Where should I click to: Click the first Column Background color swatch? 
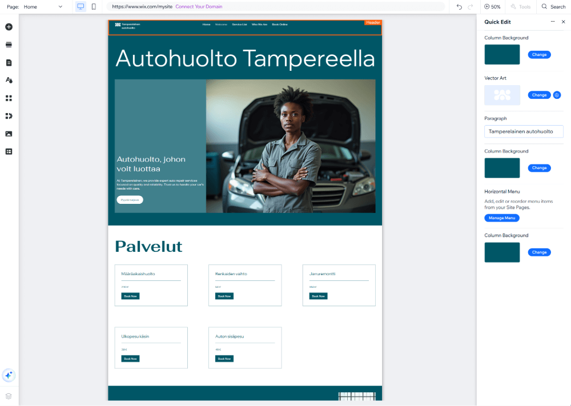pos(502,54)
